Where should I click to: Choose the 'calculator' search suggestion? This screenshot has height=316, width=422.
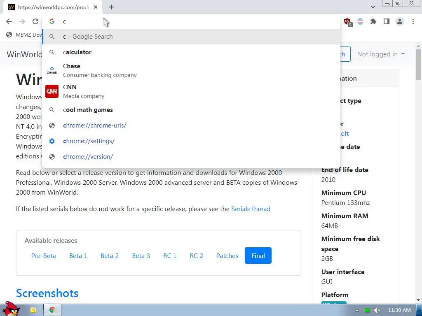pos(191,52)
